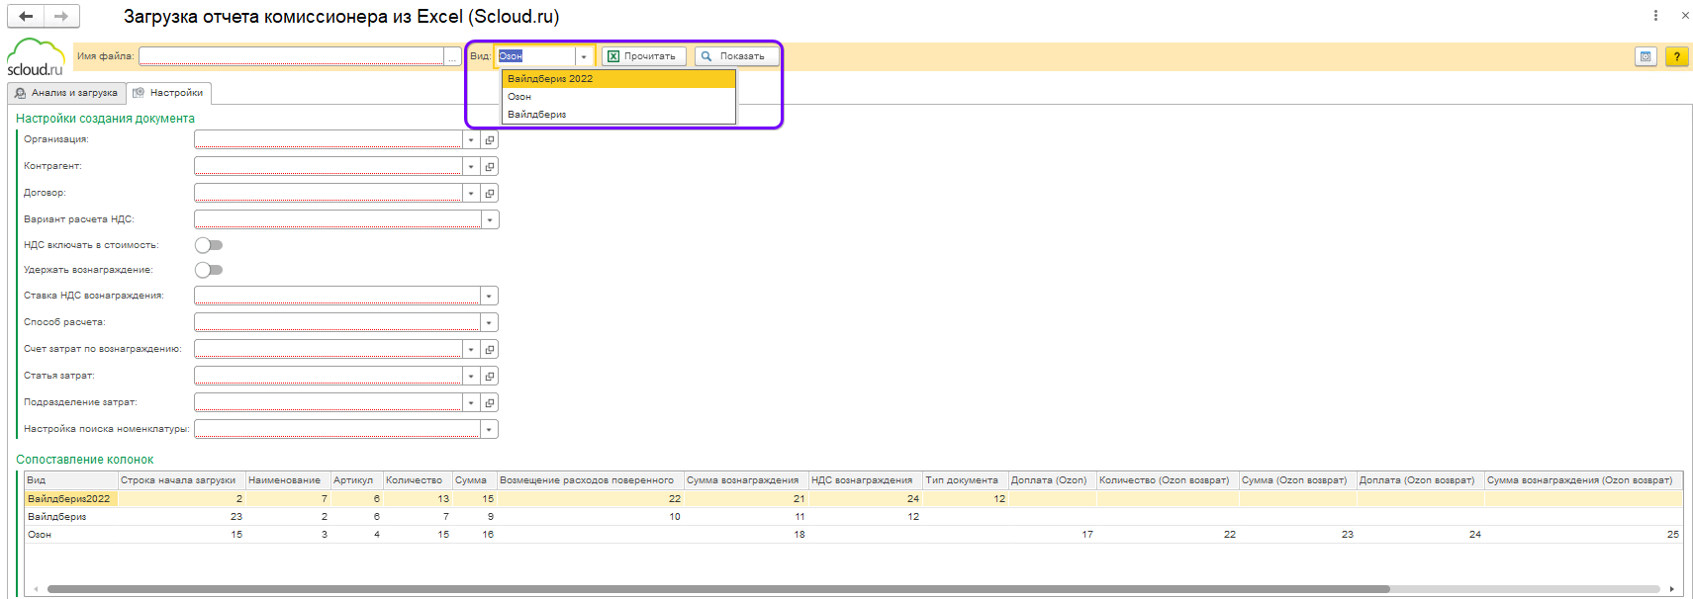Viewport: 1693px width, 599px height.
Task: Select Вайлдберриз option in the list
Action: point(618,115)
